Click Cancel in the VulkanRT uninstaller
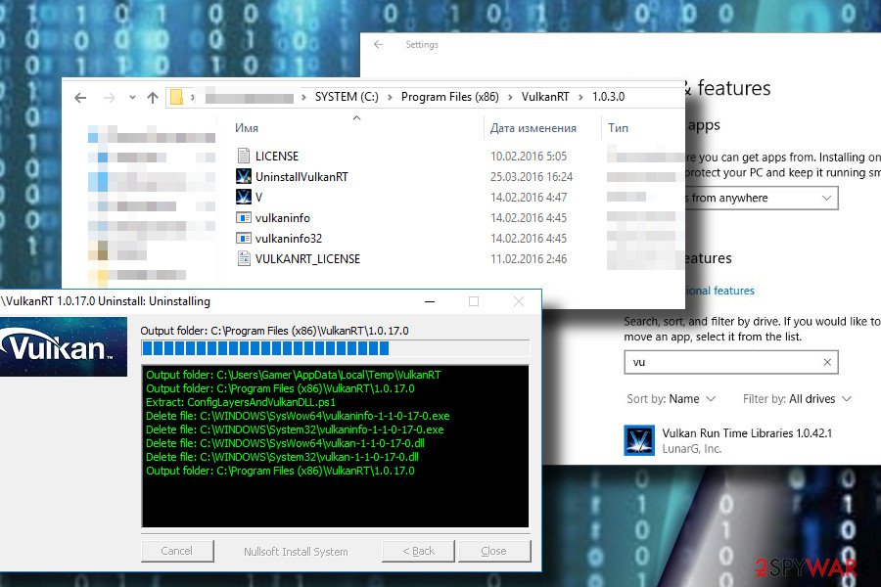The height and width of the screenshot is (587, 881). click(177, 551)
